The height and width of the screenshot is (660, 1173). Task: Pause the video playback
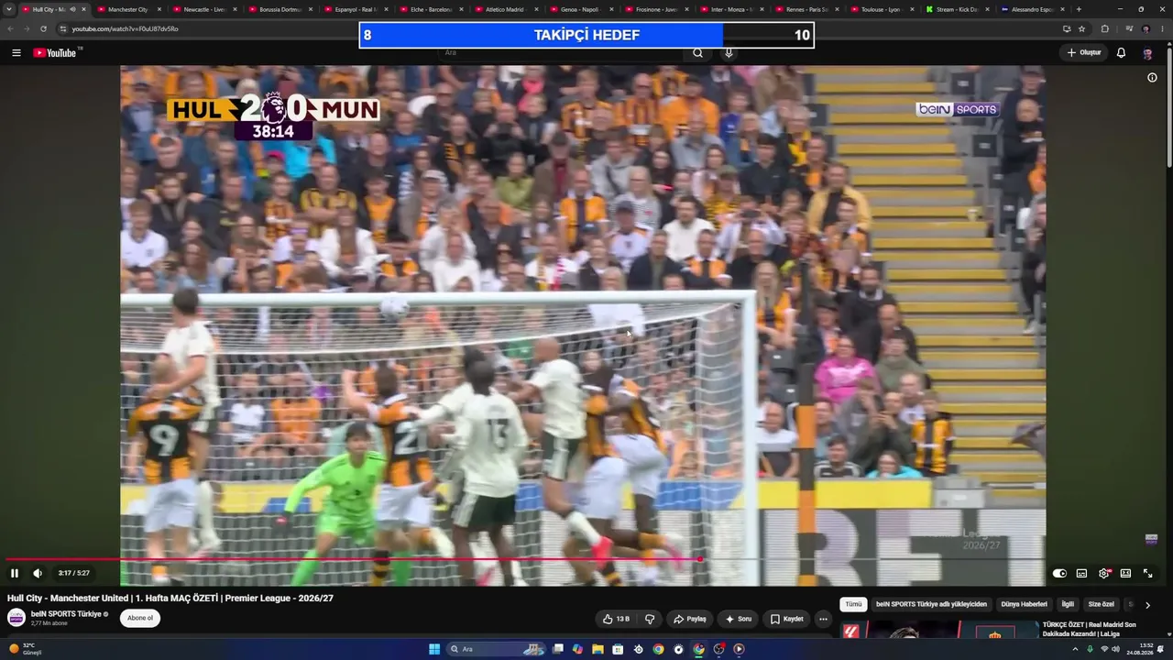pos(15,574)
